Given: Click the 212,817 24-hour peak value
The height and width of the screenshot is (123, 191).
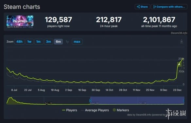Looking at the screenshot, I should click(x=109, y=20).
